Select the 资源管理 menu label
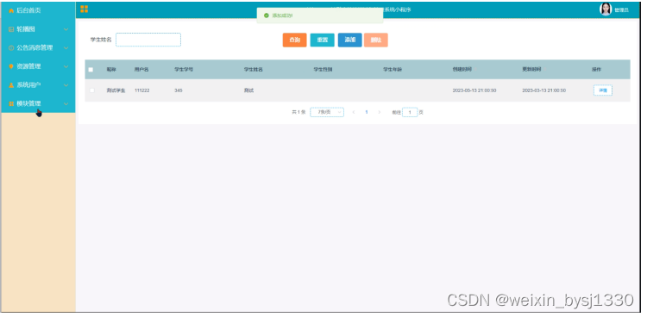 click(28, 66)
